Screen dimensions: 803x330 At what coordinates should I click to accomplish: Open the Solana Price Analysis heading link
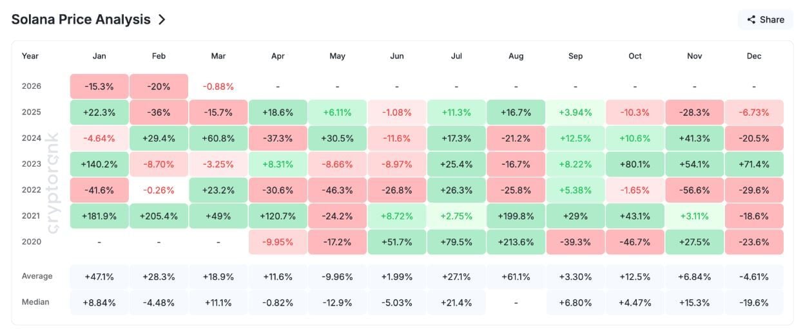(x=81, y=19)
